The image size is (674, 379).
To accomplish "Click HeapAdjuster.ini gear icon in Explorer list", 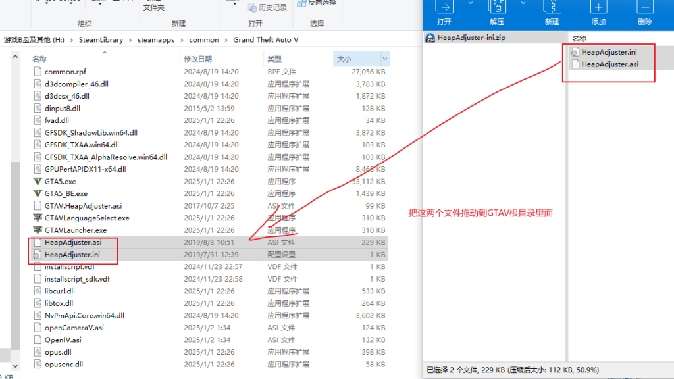I will tap(38, 255).
